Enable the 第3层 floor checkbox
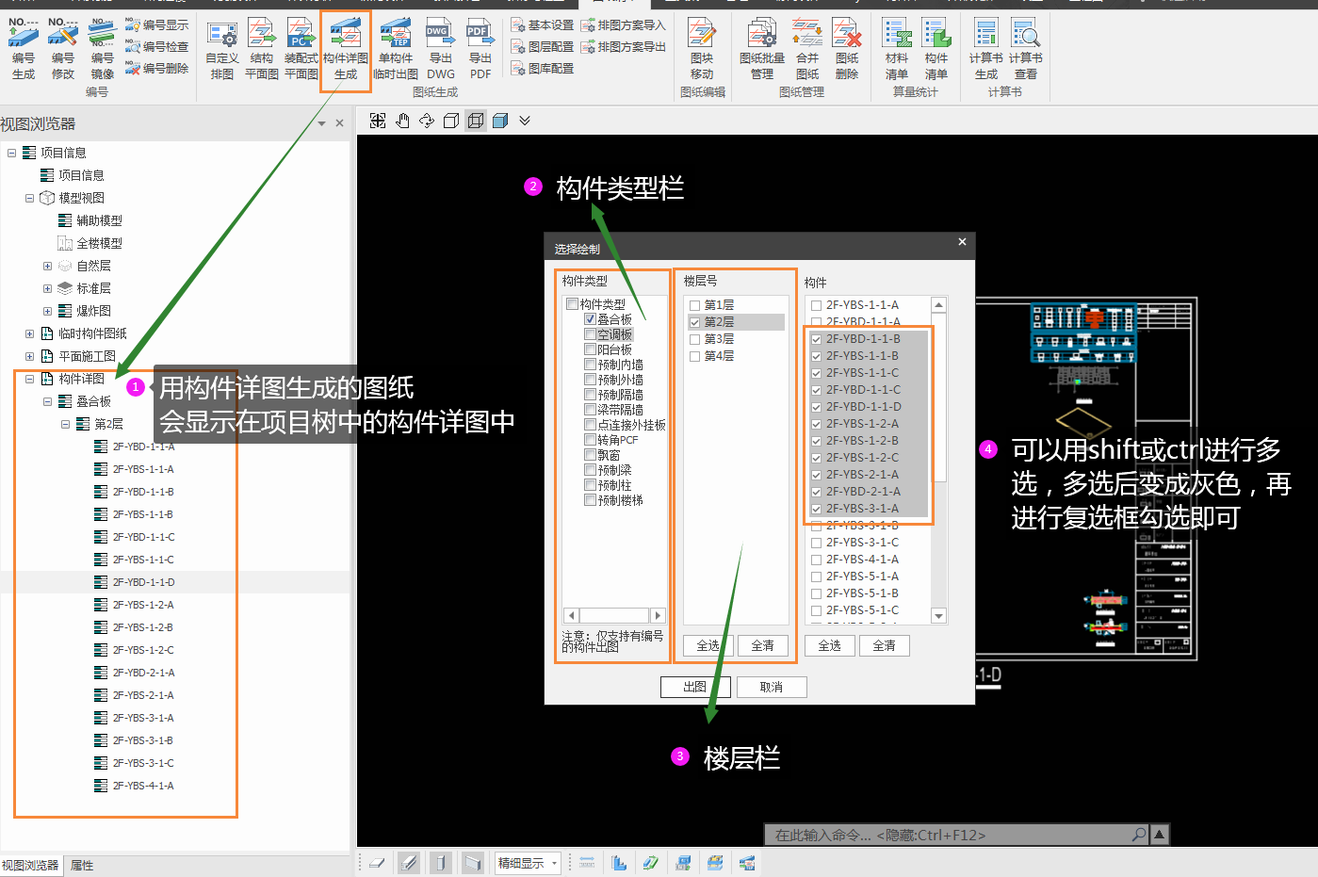This screenshot has height=877, width=1318. pos(695,339)
